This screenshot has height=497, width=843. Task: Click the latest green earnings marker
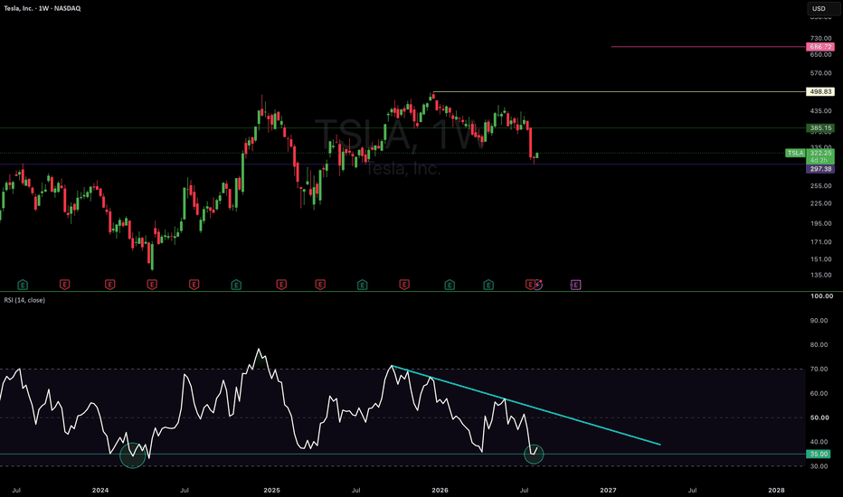coord(488,285)
